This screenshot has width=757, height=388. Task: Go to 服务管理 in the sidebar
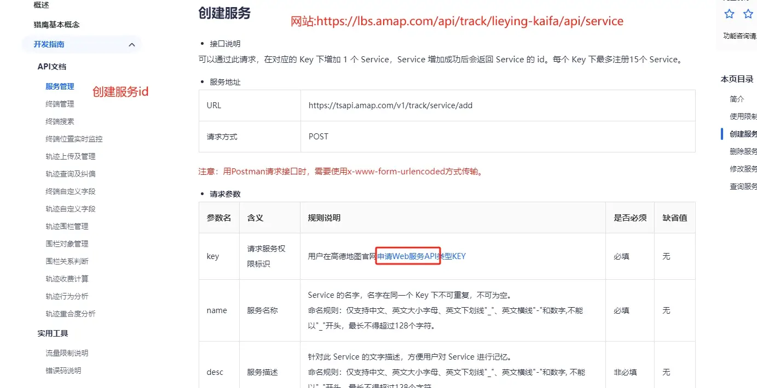point(60,86)
